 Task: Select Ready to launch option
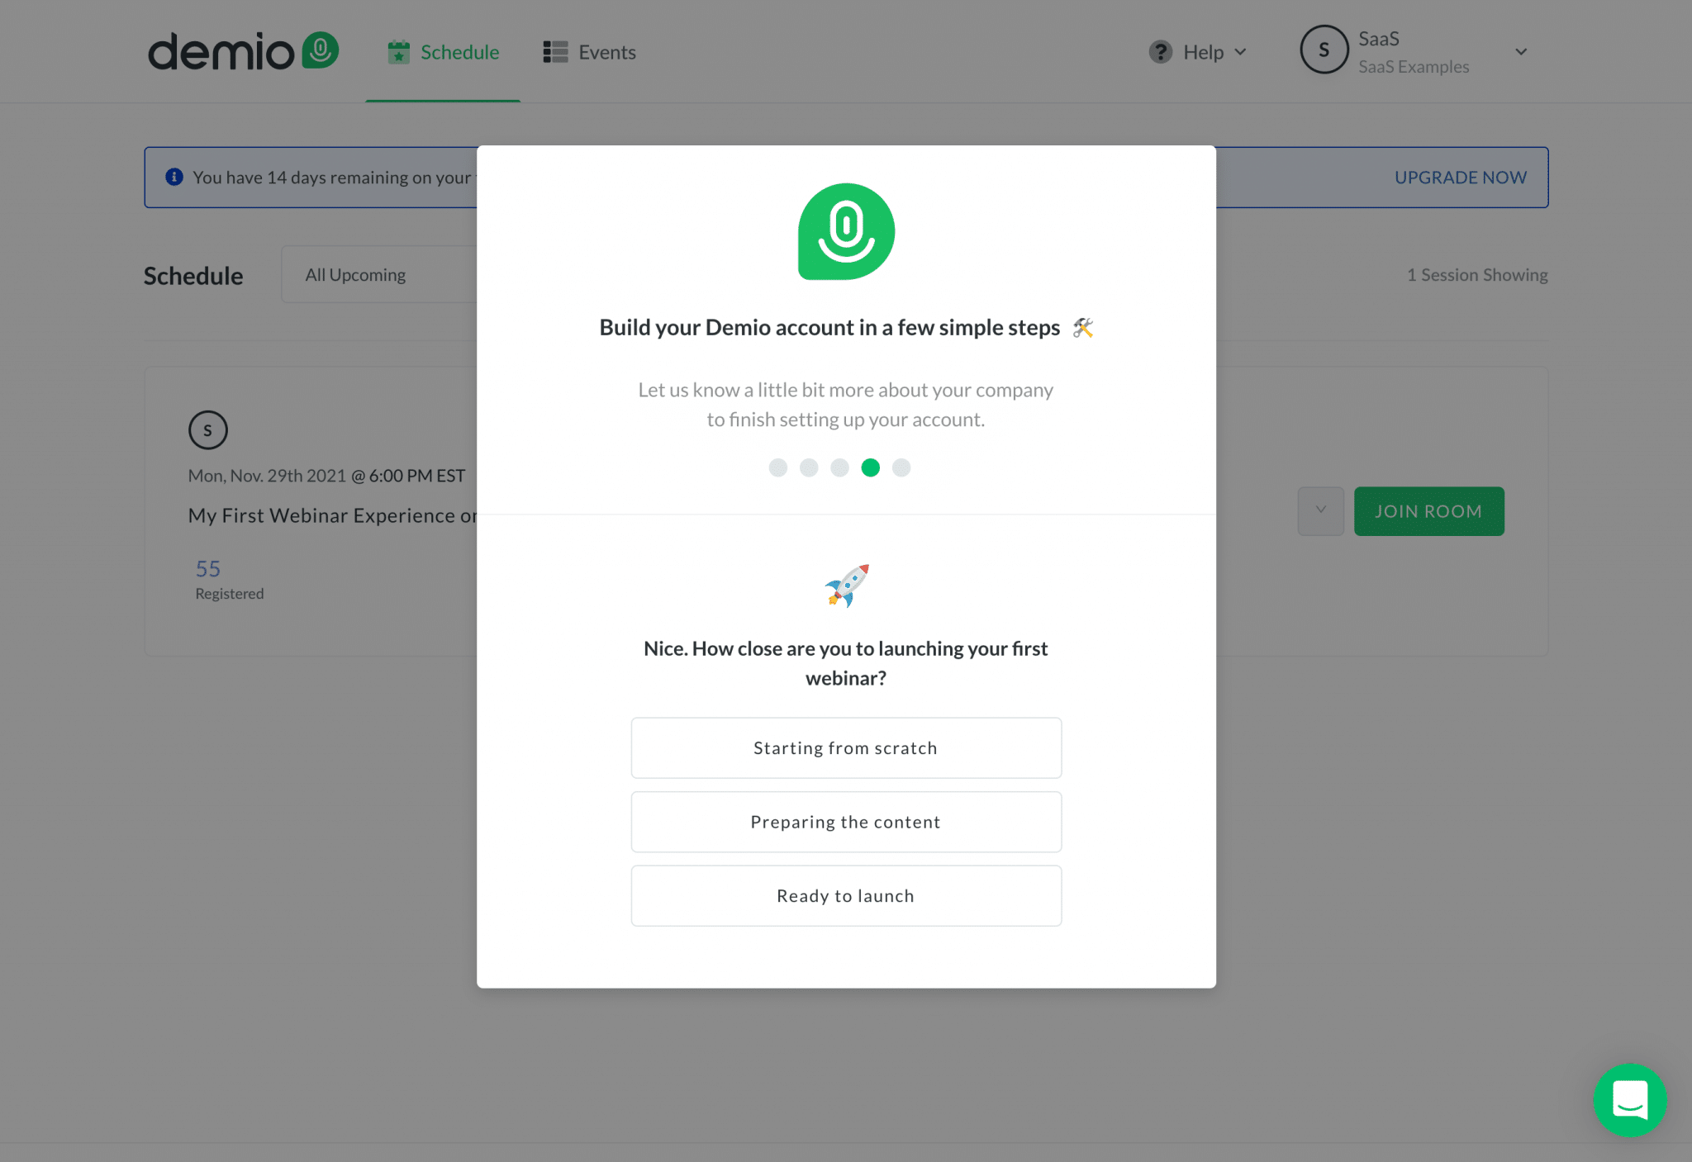(846, 896)
